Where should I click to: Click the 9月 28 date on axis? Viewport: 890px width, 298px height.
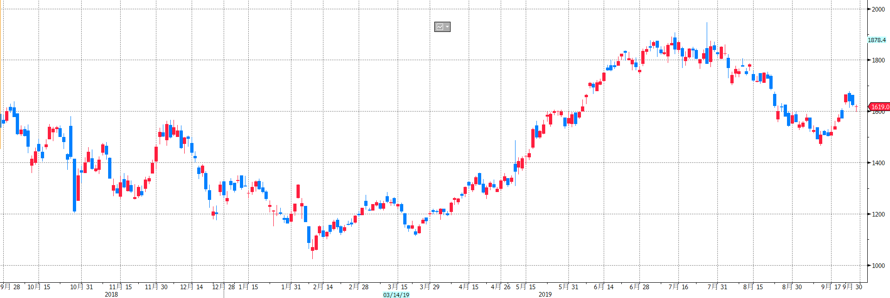click(x=11, y=287)
